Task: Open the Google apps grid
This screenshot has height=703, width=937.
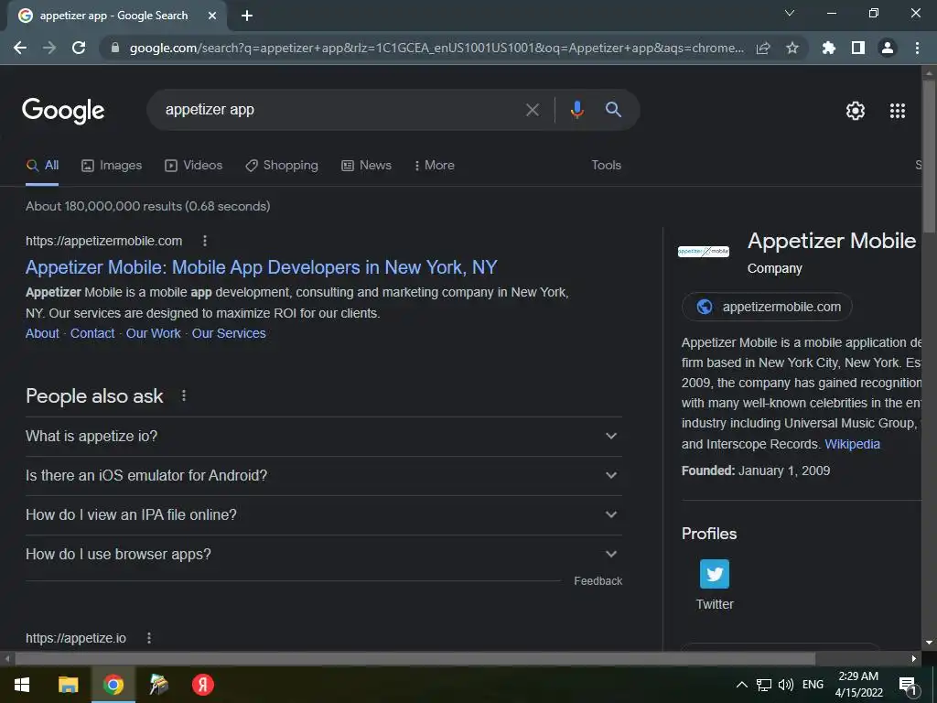Action: [898, 111]
